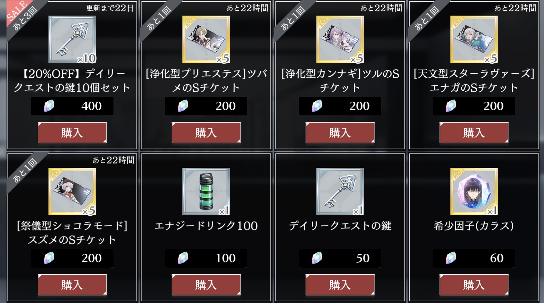
Task: Open the エナジードリンク100 item title
Action: [206, 226]
